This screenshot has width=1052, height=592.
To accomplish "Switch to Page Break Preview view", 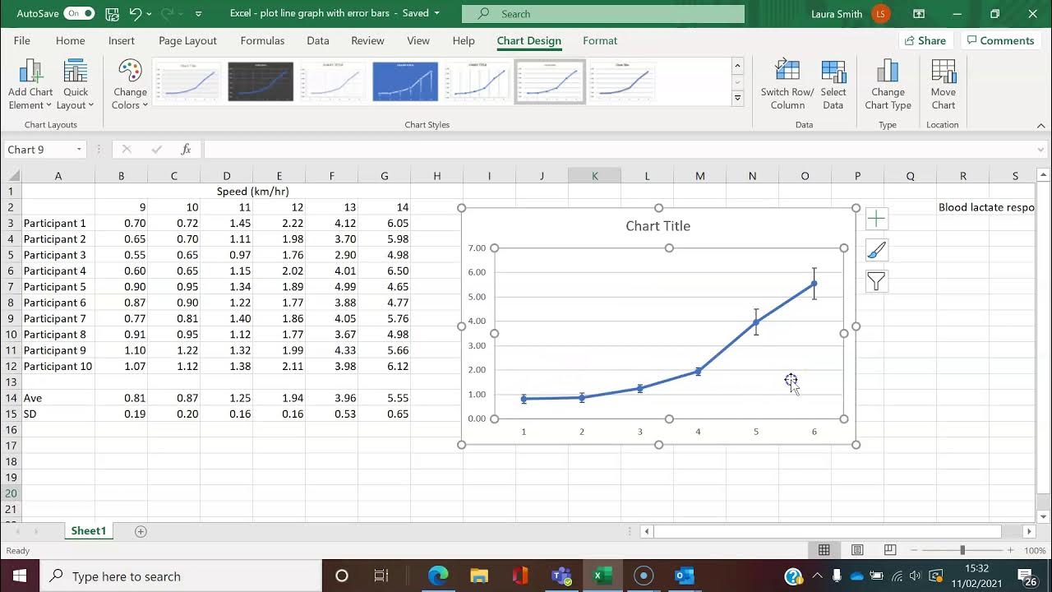I will click(890, 550).
